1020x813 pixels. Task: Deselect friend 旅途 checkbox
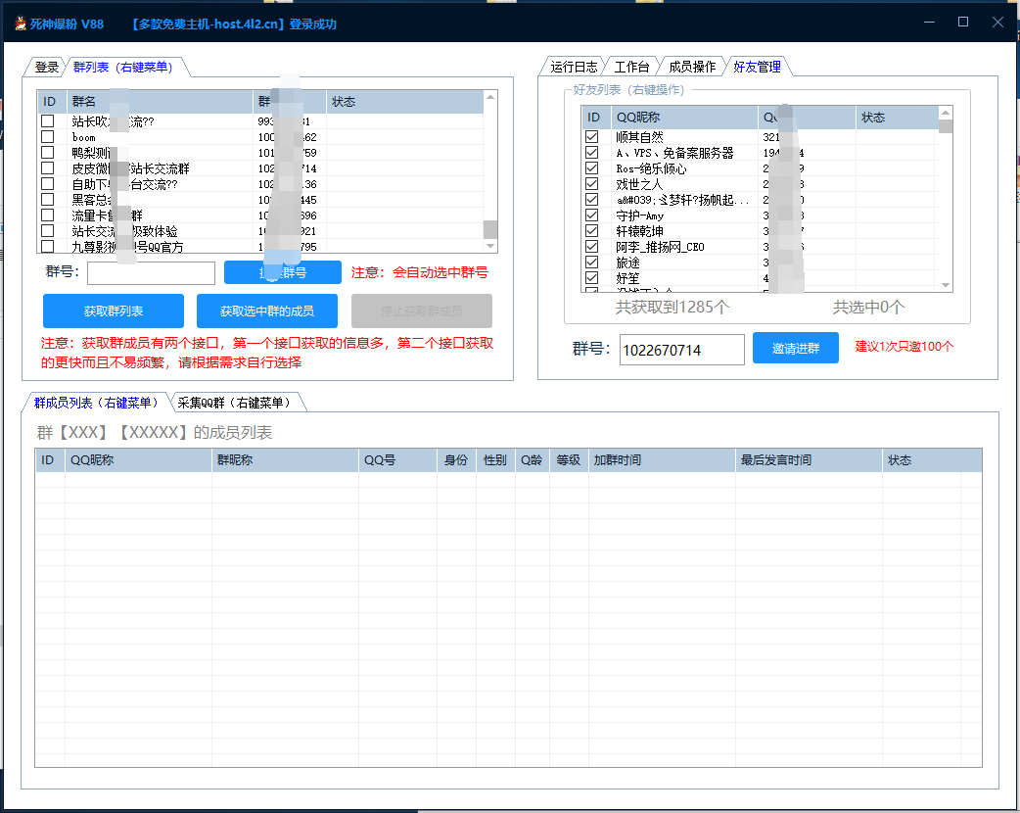point(591,263)
